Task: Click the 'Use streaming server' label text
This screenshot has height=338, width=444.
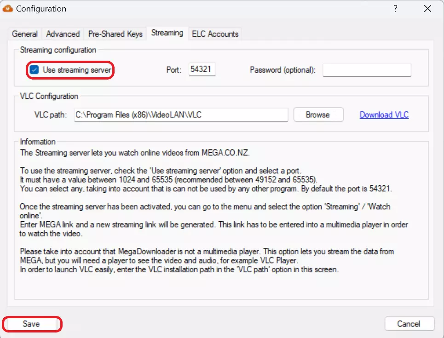Action: [x=77, y=70]
